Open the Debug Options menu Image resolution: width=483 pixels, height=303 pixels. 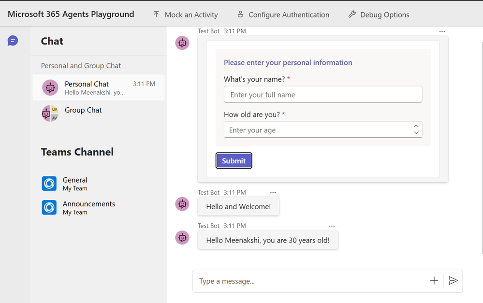click(379, 14)
